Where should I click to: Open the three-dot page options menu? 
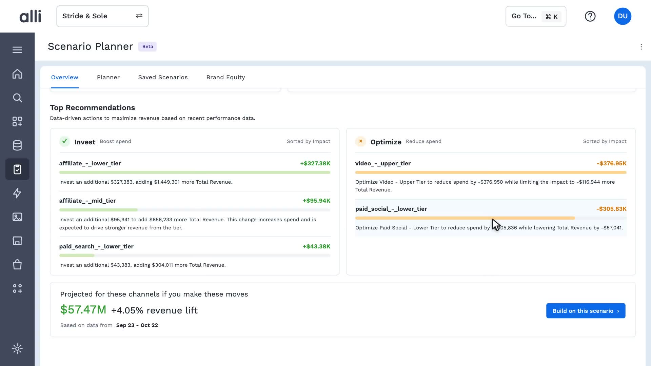click(641, 47)
